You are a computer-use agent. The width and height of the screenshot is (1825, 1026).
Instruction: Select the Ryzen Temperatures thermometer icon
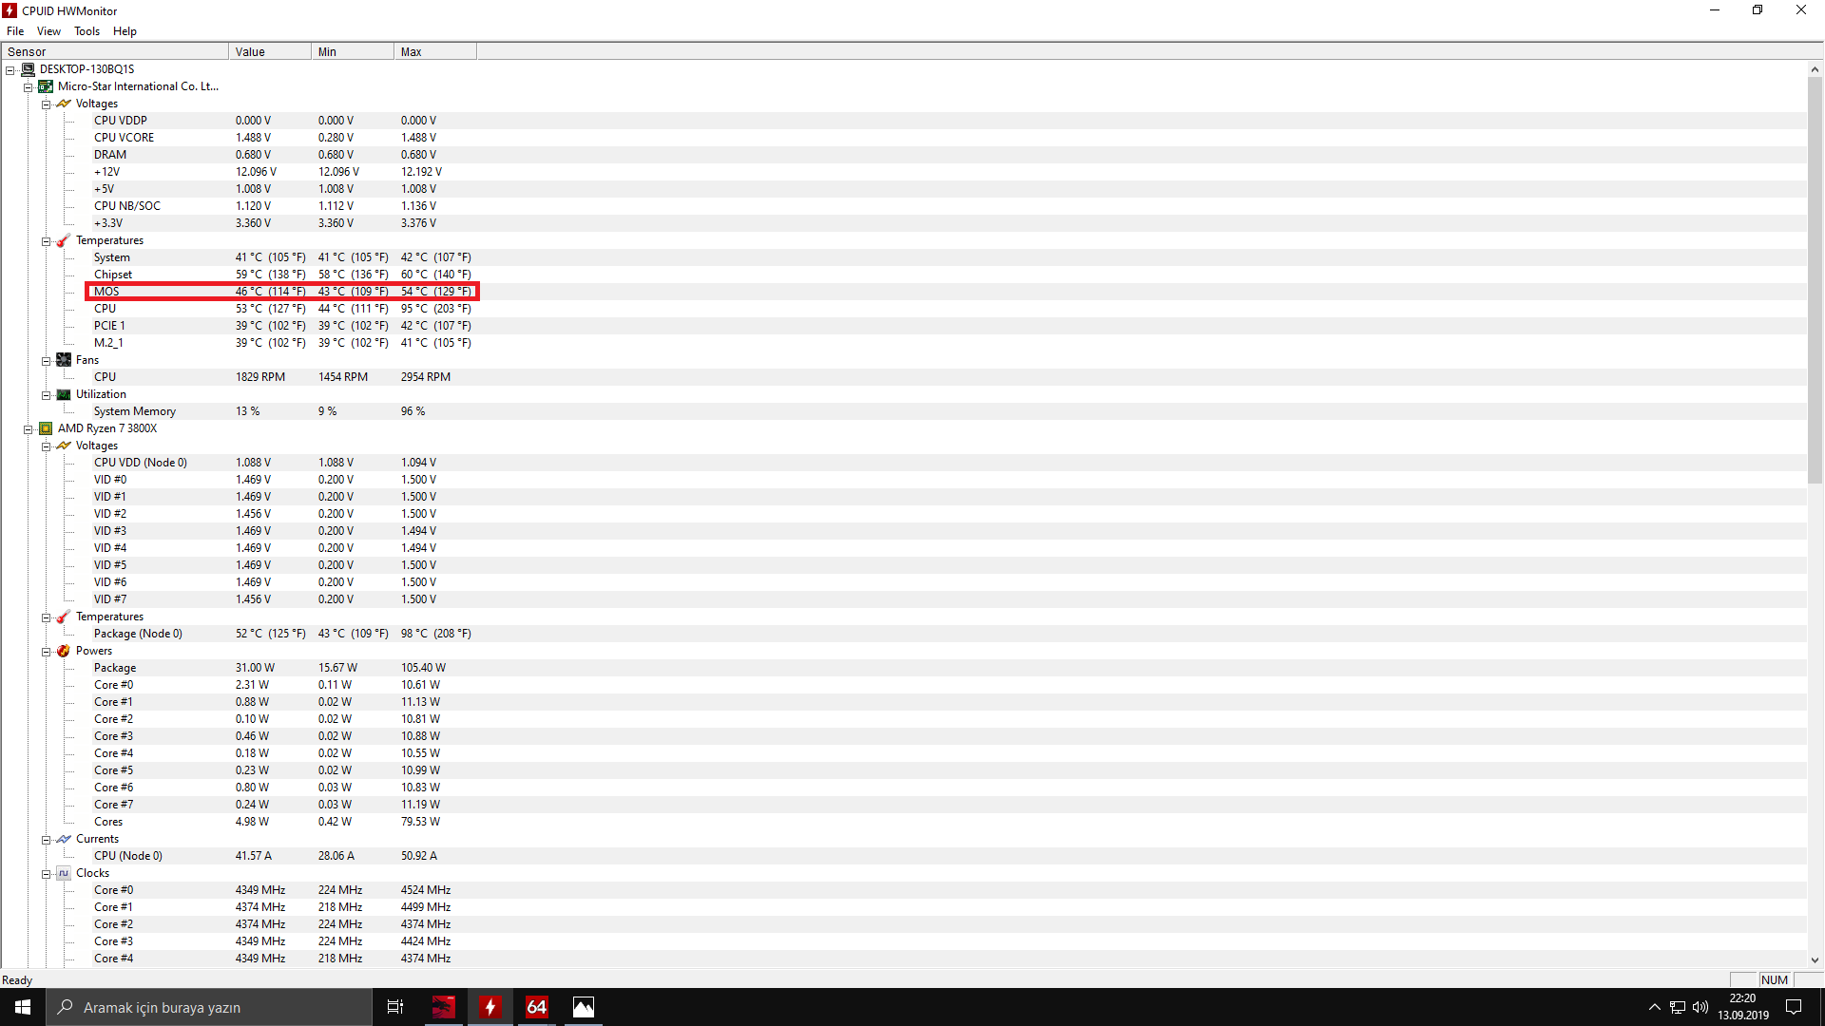[64, 616]
